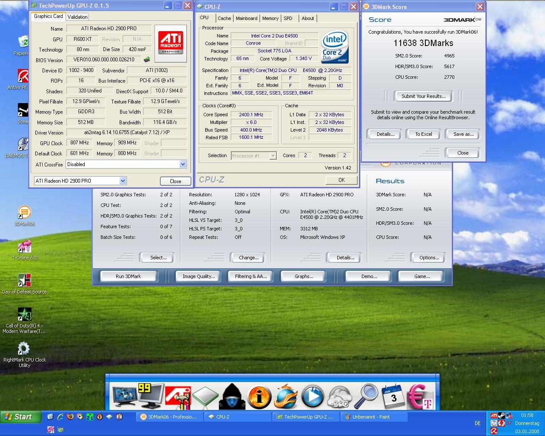This screenshot has height=436, width=545.
Task: Click the ATI tools icon in the dock
Action: pos(178,397)
